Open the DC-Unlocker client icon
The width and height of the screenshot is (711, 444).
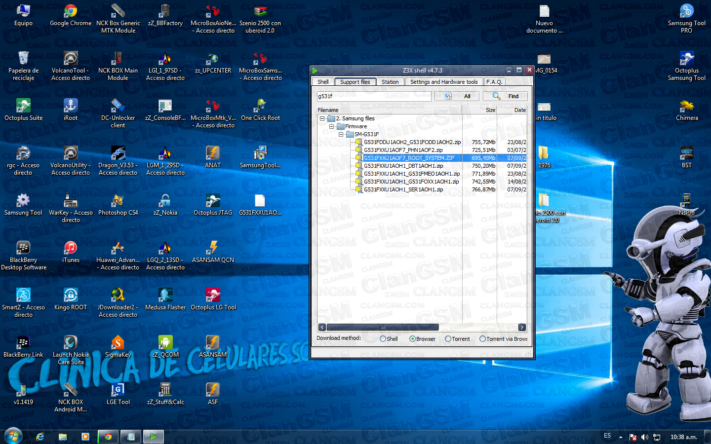[x=118, y=113]
